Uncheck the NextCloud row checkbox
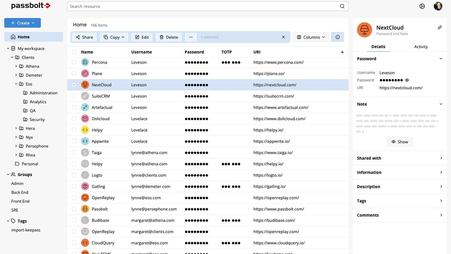 tap(74, 85)
